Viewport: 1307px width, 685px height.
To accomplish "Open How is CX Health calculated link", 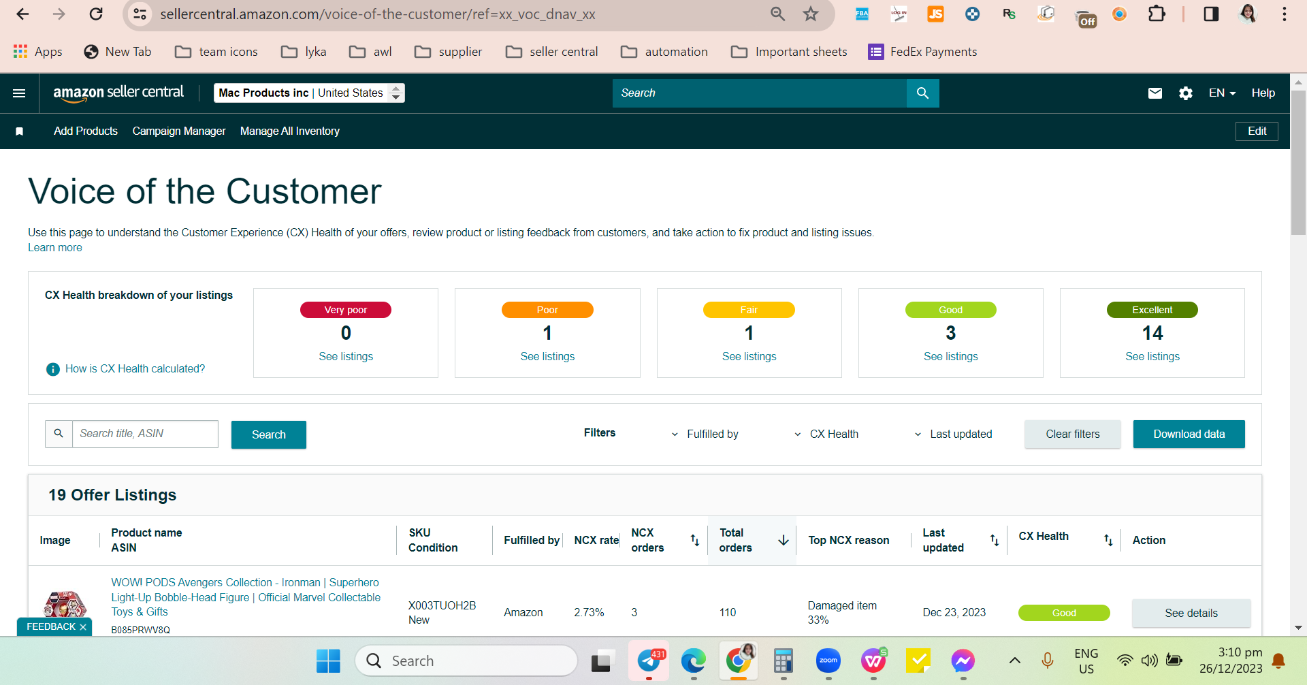I will coord(135,369).
